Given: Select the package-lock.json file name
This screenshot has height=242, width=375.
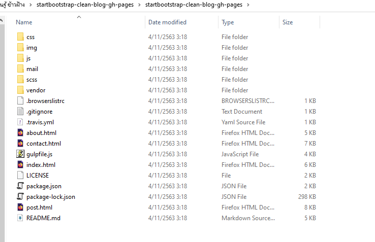Looking at the screenshot, I should [x=51, y=197].
